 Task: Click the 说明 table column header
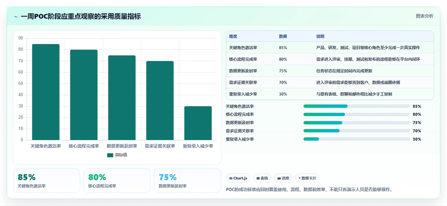(x=320, y=36)
